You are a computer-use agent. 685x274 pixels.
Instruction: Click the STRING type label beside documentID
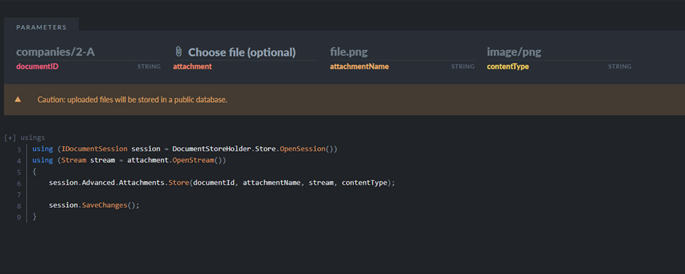(x=149, y=66)
